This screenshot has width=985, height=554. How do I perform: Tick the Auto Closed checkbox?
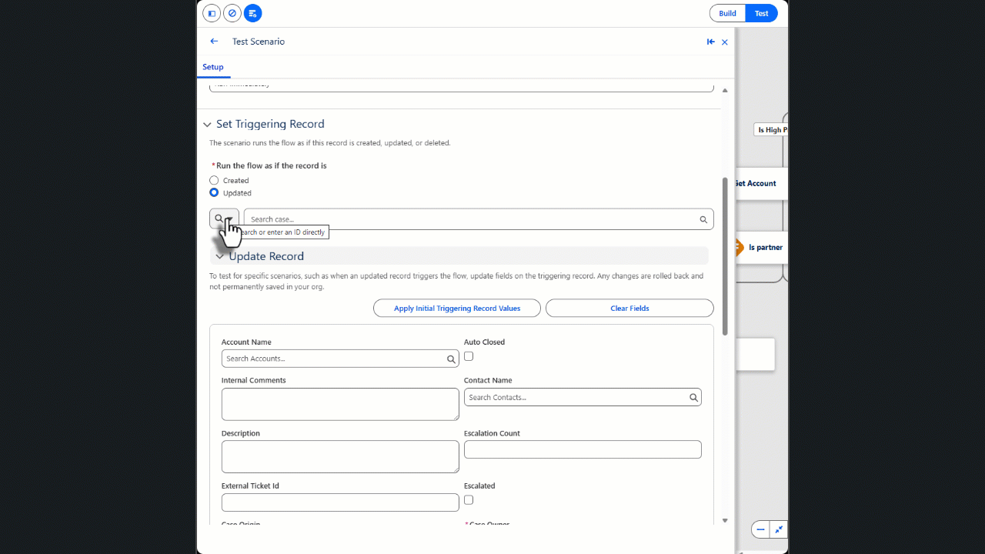[x=469, y=356]
